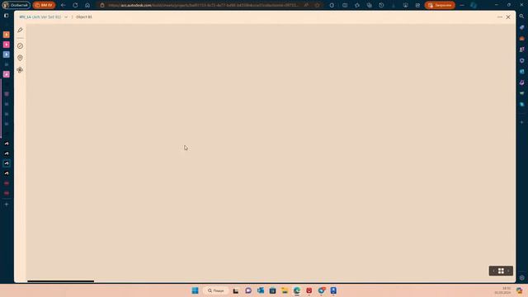The height and width of the screenshot is (297, 528).
Task: Click the orange workspace pill in title bar
Action: point(44,5)
